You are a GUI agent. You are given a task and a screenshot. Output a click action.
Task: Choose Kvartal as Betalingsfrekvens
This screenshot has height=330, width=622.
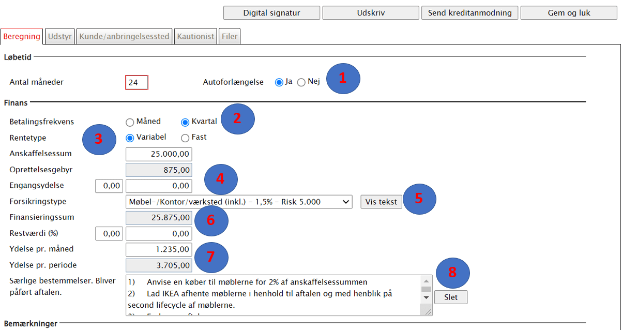(x=185, y=122)
